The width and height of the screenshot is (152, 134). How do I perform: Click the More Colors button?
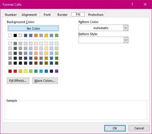pos(45,81)
